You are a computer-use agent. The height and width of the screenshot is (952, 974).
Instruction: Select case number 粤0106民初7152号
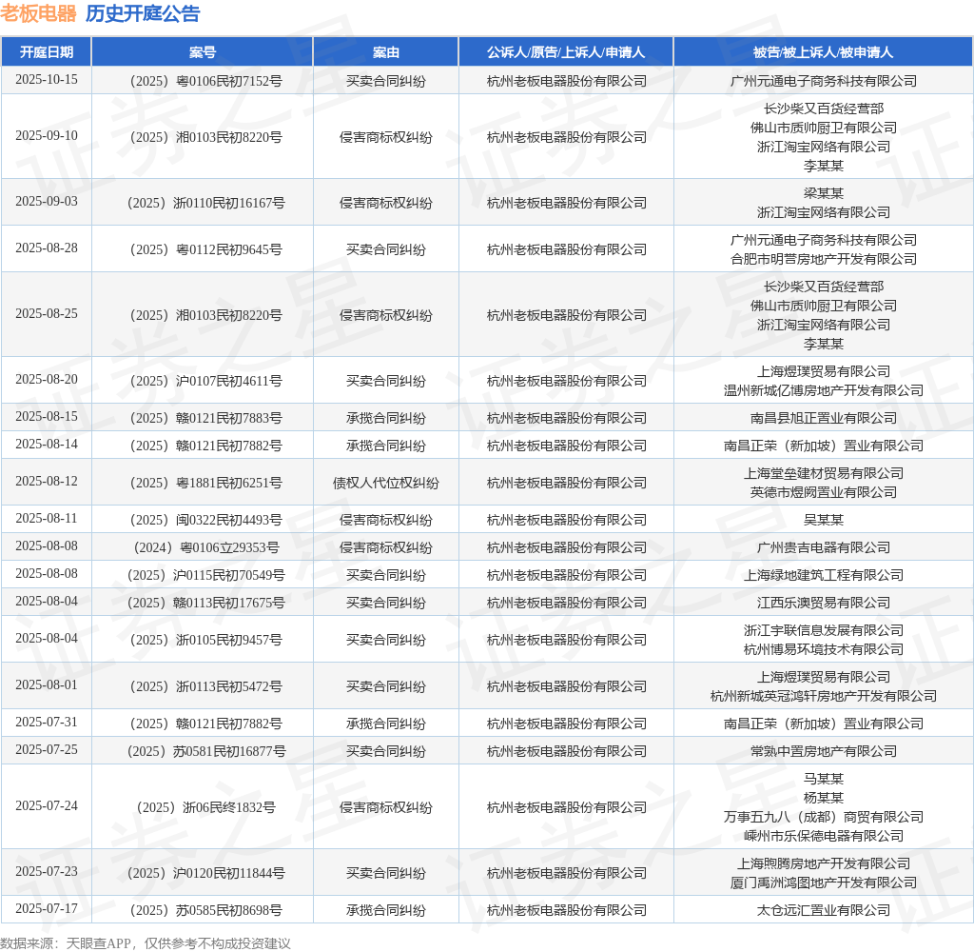[206, 81]
